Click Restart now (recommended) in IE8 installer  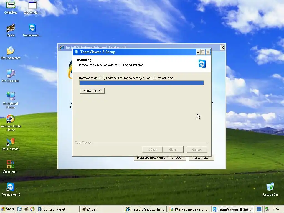(x=160, y=158)
